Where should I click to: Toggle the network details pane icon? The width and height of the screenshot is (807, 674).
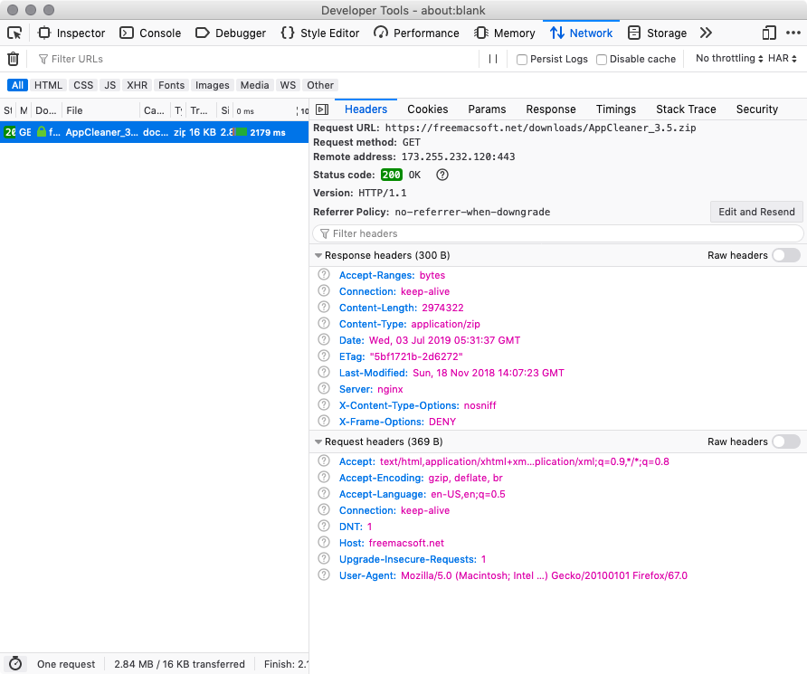(x=321, y=109)
